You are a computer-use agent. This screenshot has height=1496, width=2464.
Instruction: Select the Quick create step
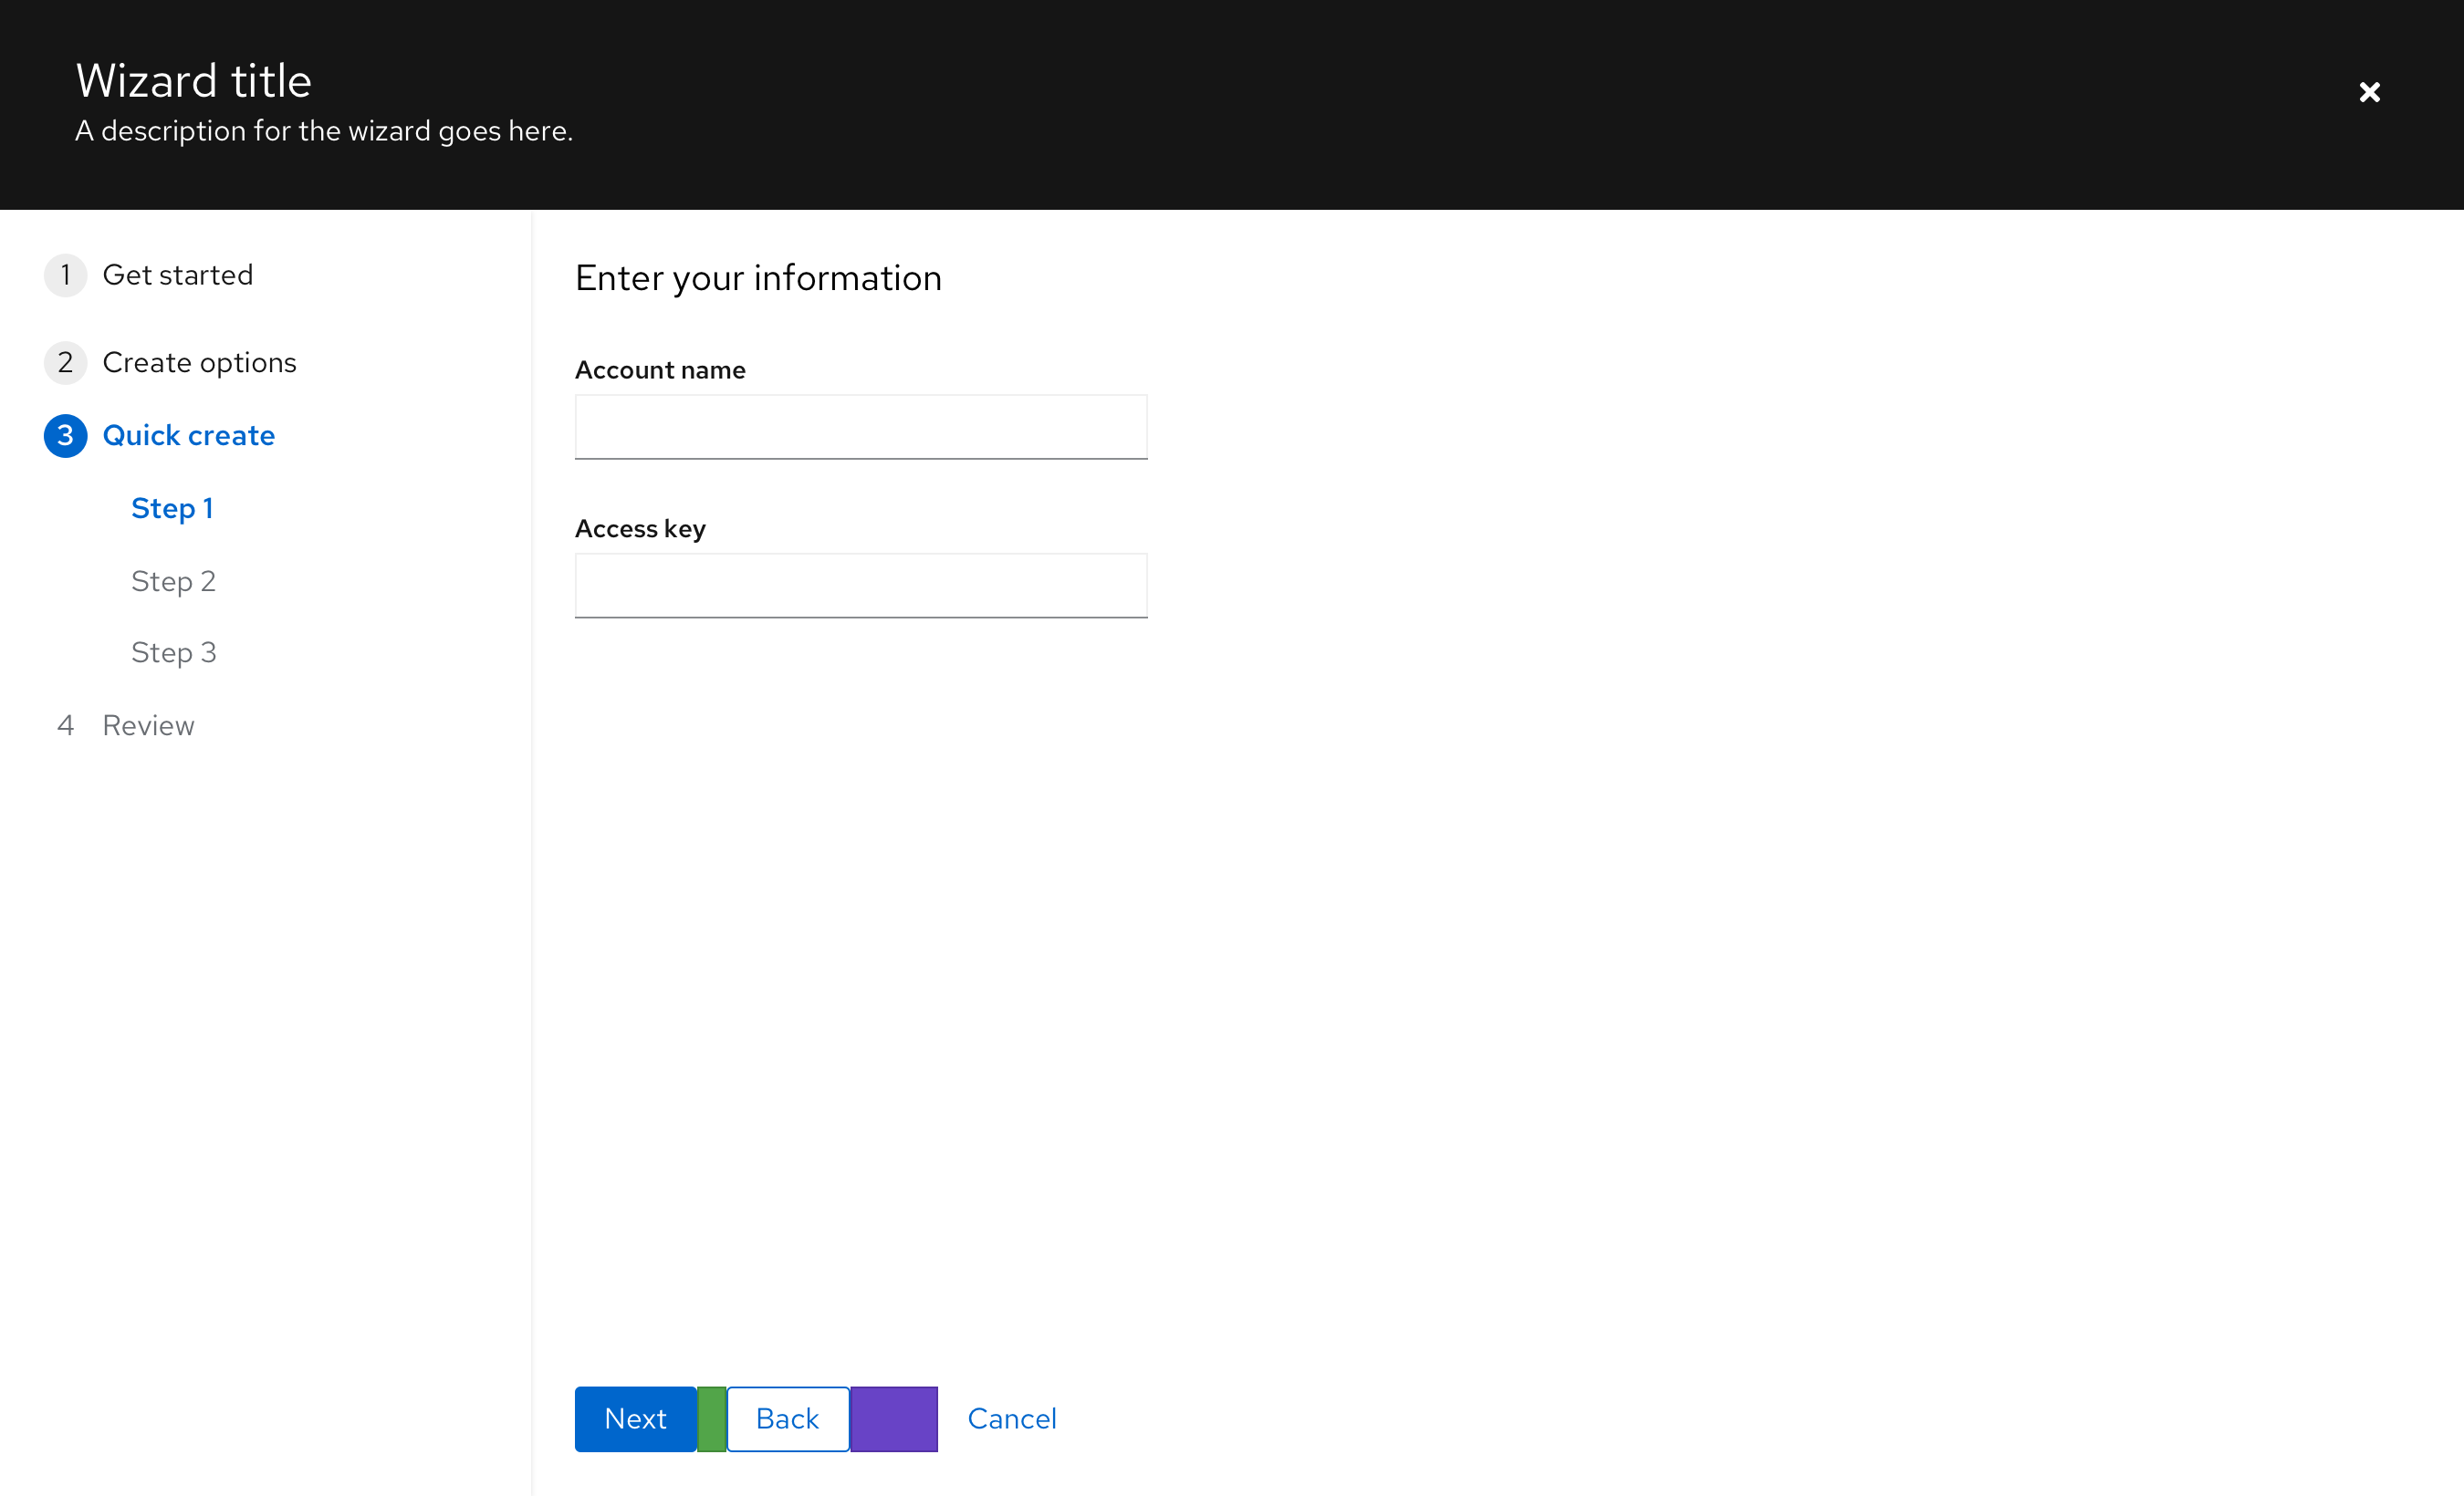(189, 436)
